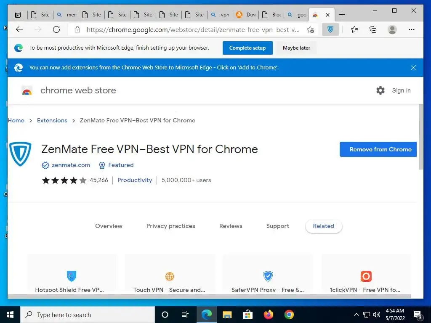Click the Featured badge link
The height and width of the screenshot is (323, 431).
tap(121, 165)
